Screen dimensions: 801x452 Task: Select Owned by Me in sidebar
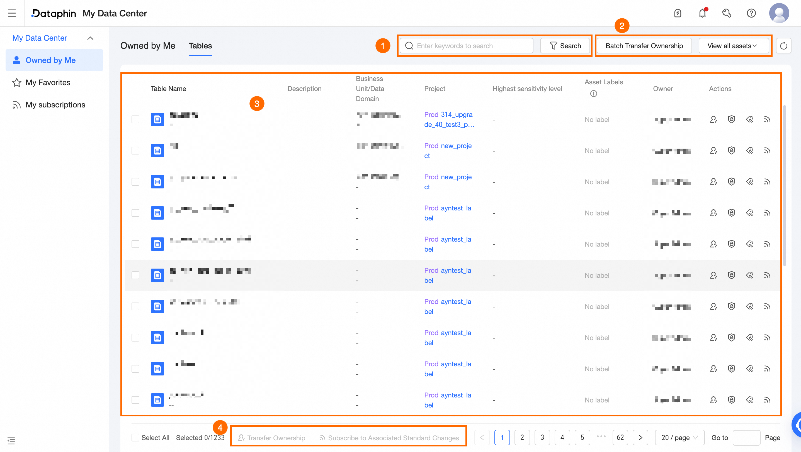54,60
